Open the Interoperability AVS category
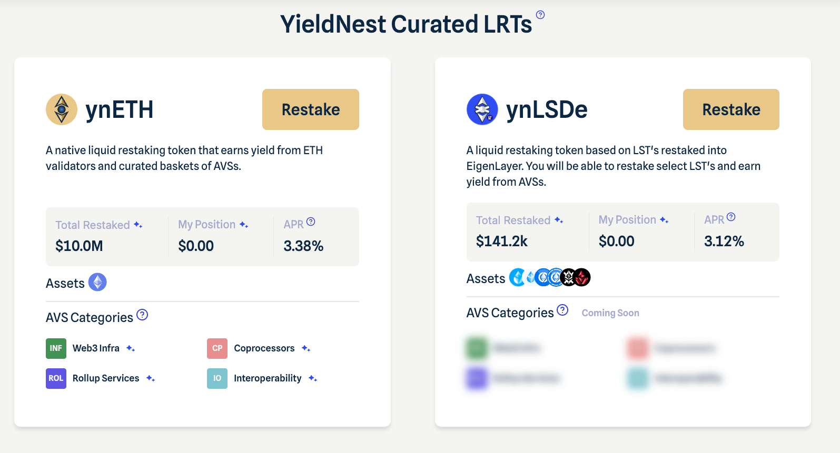The image size is (840, 453). point(268,378)
